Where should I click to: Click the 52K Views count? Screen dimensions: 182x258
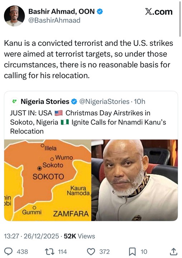click(x=79, y=236)
